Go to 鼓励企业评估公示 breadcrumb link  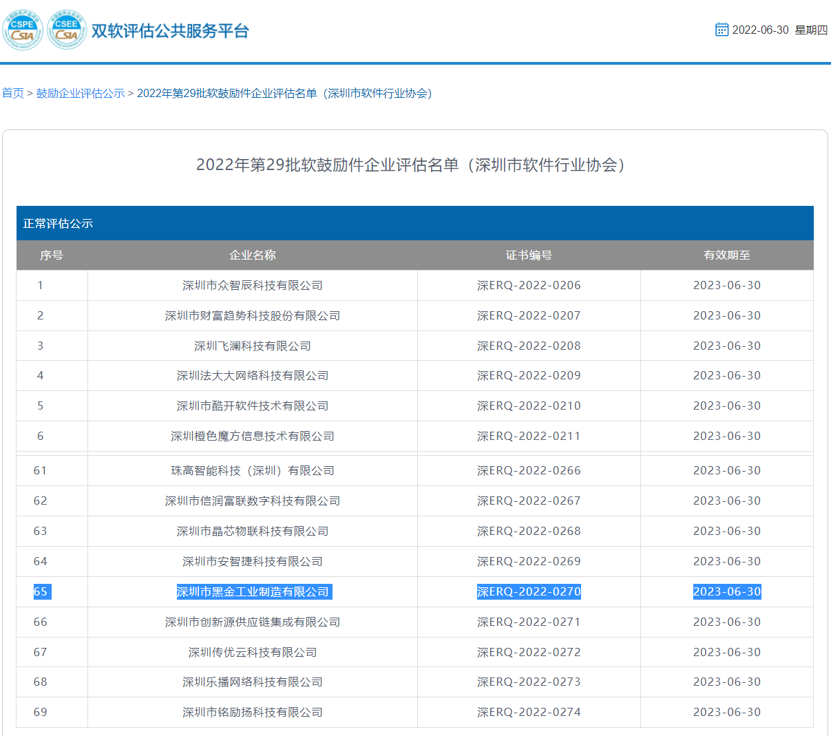[x=81, y=93]
